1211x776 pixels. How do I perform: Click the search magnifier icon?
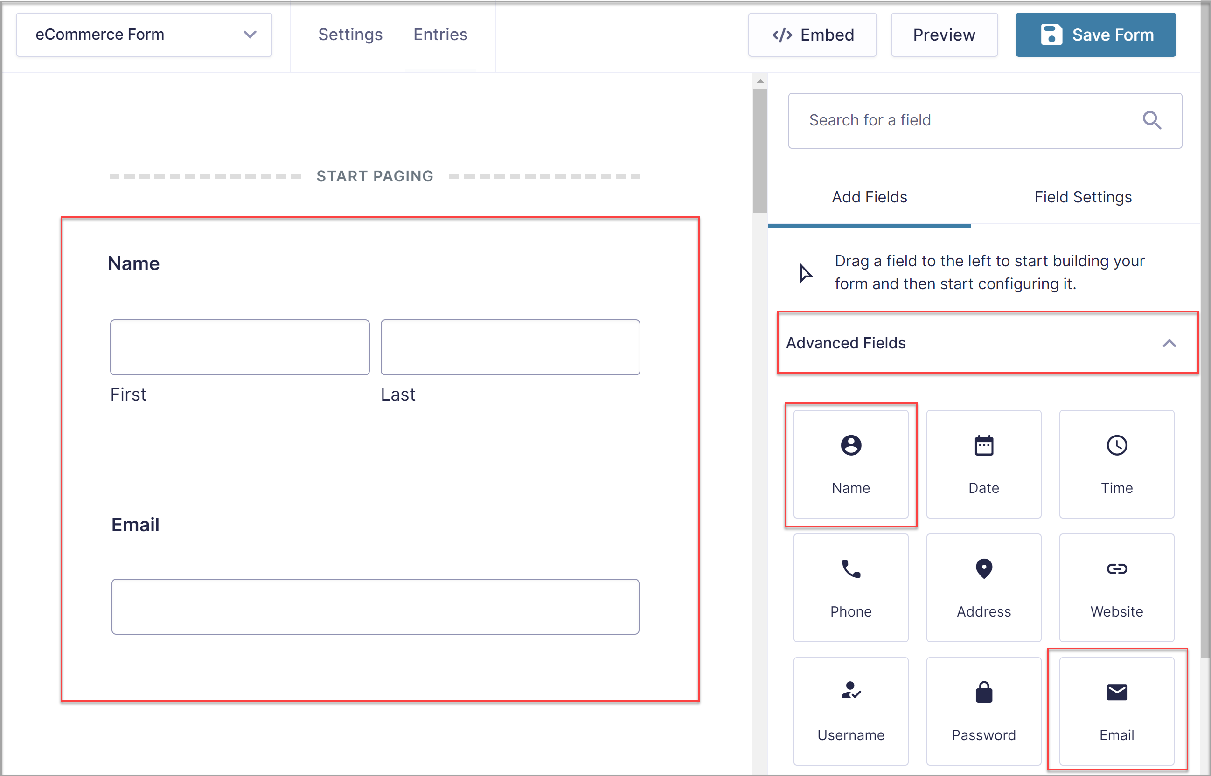[1152, 120]
